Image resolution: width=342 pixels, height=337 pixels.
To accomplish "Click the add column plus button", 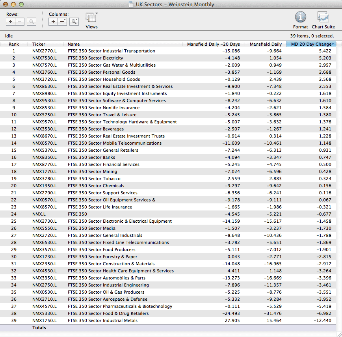I will (x=53, y=22).
